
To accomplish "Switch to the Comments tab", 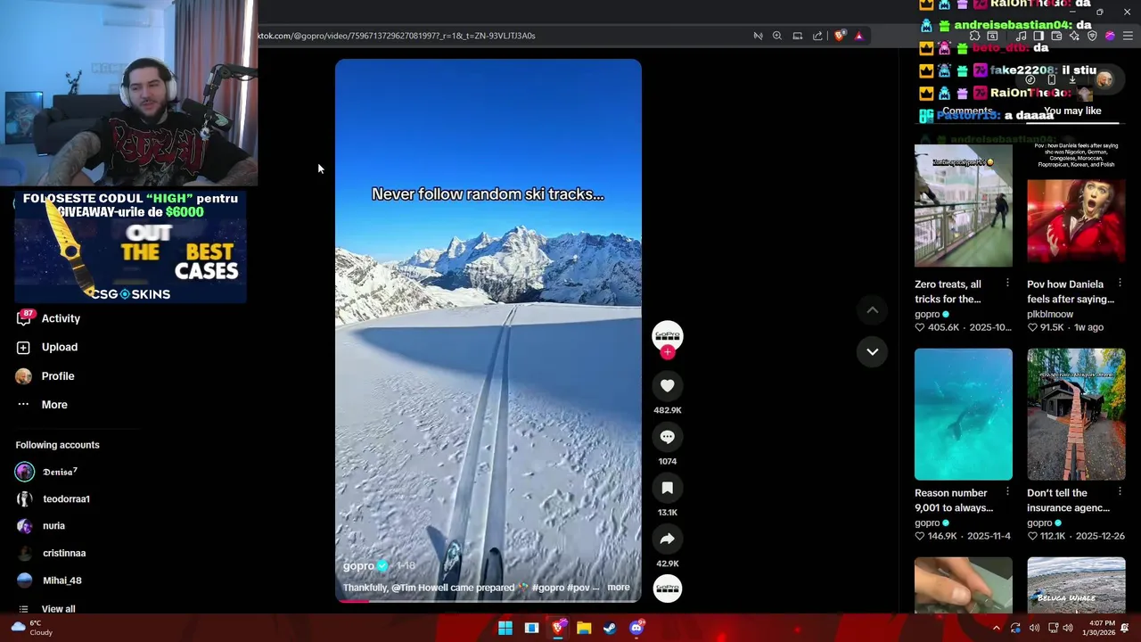I will [967, 111].
